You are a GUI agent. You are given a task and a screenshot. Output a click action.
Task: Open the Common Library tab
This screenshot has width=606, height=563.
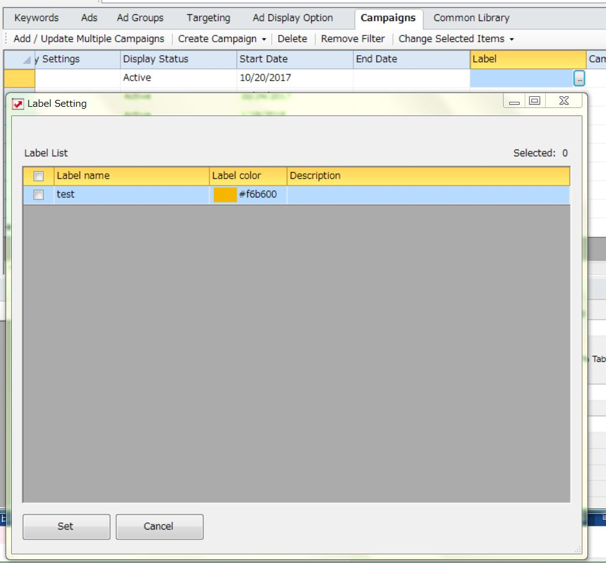pyautogui.click(x=472, y=18)
